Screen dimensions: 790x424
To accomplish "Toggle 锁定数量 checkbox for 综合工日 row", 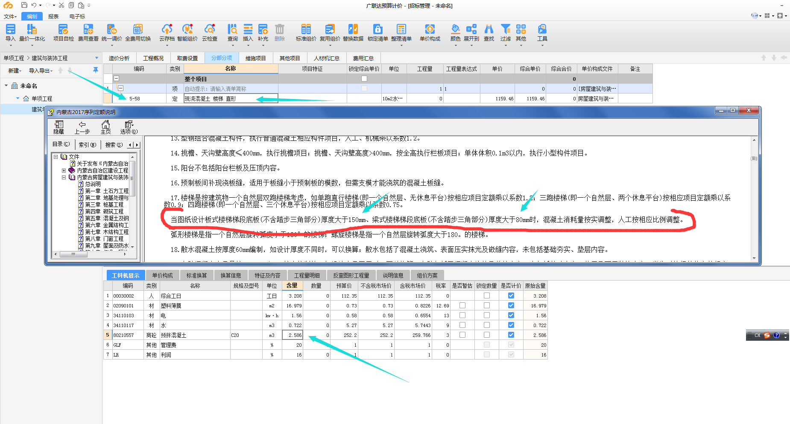I will point(487,295).
